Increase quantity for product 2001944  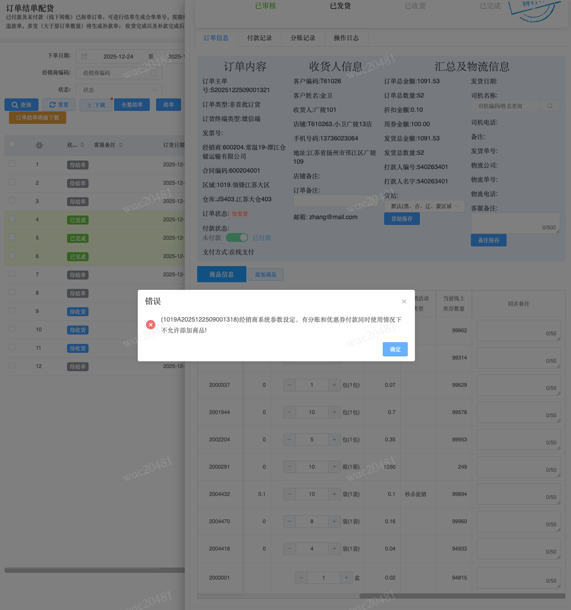click(x=334, y=412)
